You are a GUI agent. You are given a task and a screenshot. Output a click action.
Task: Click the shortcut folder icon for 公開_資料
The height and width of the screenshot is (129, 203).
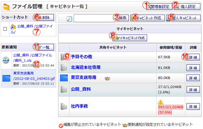13,27
